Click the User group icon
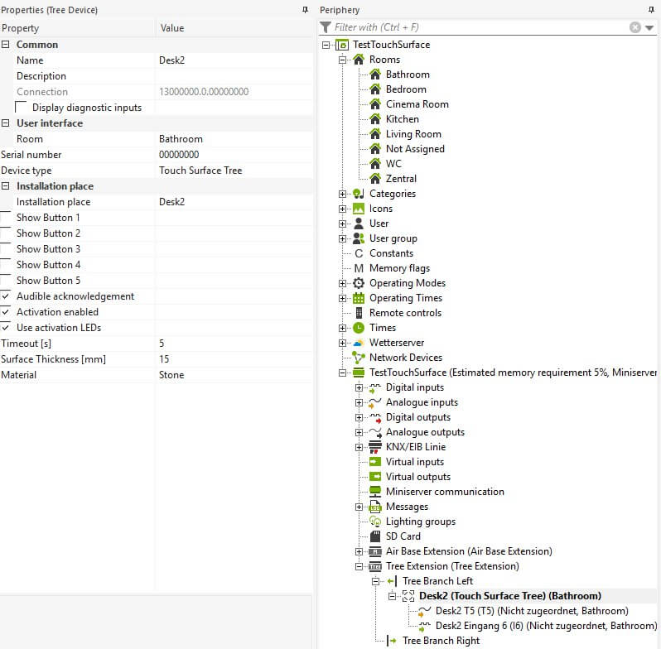 [359, 238]
